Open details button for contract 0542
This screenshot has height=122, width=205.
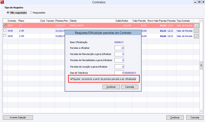(x=196, y=36)
